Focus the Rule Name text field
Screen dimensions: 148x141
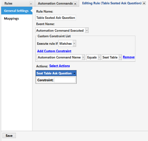55,18
